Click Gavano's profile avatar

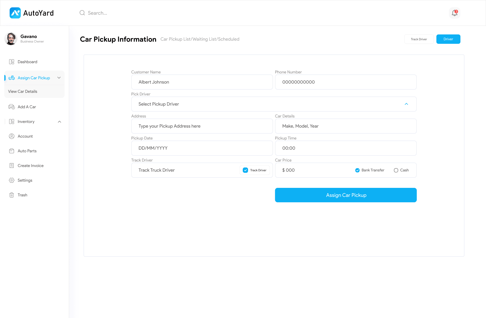[11, 39]
